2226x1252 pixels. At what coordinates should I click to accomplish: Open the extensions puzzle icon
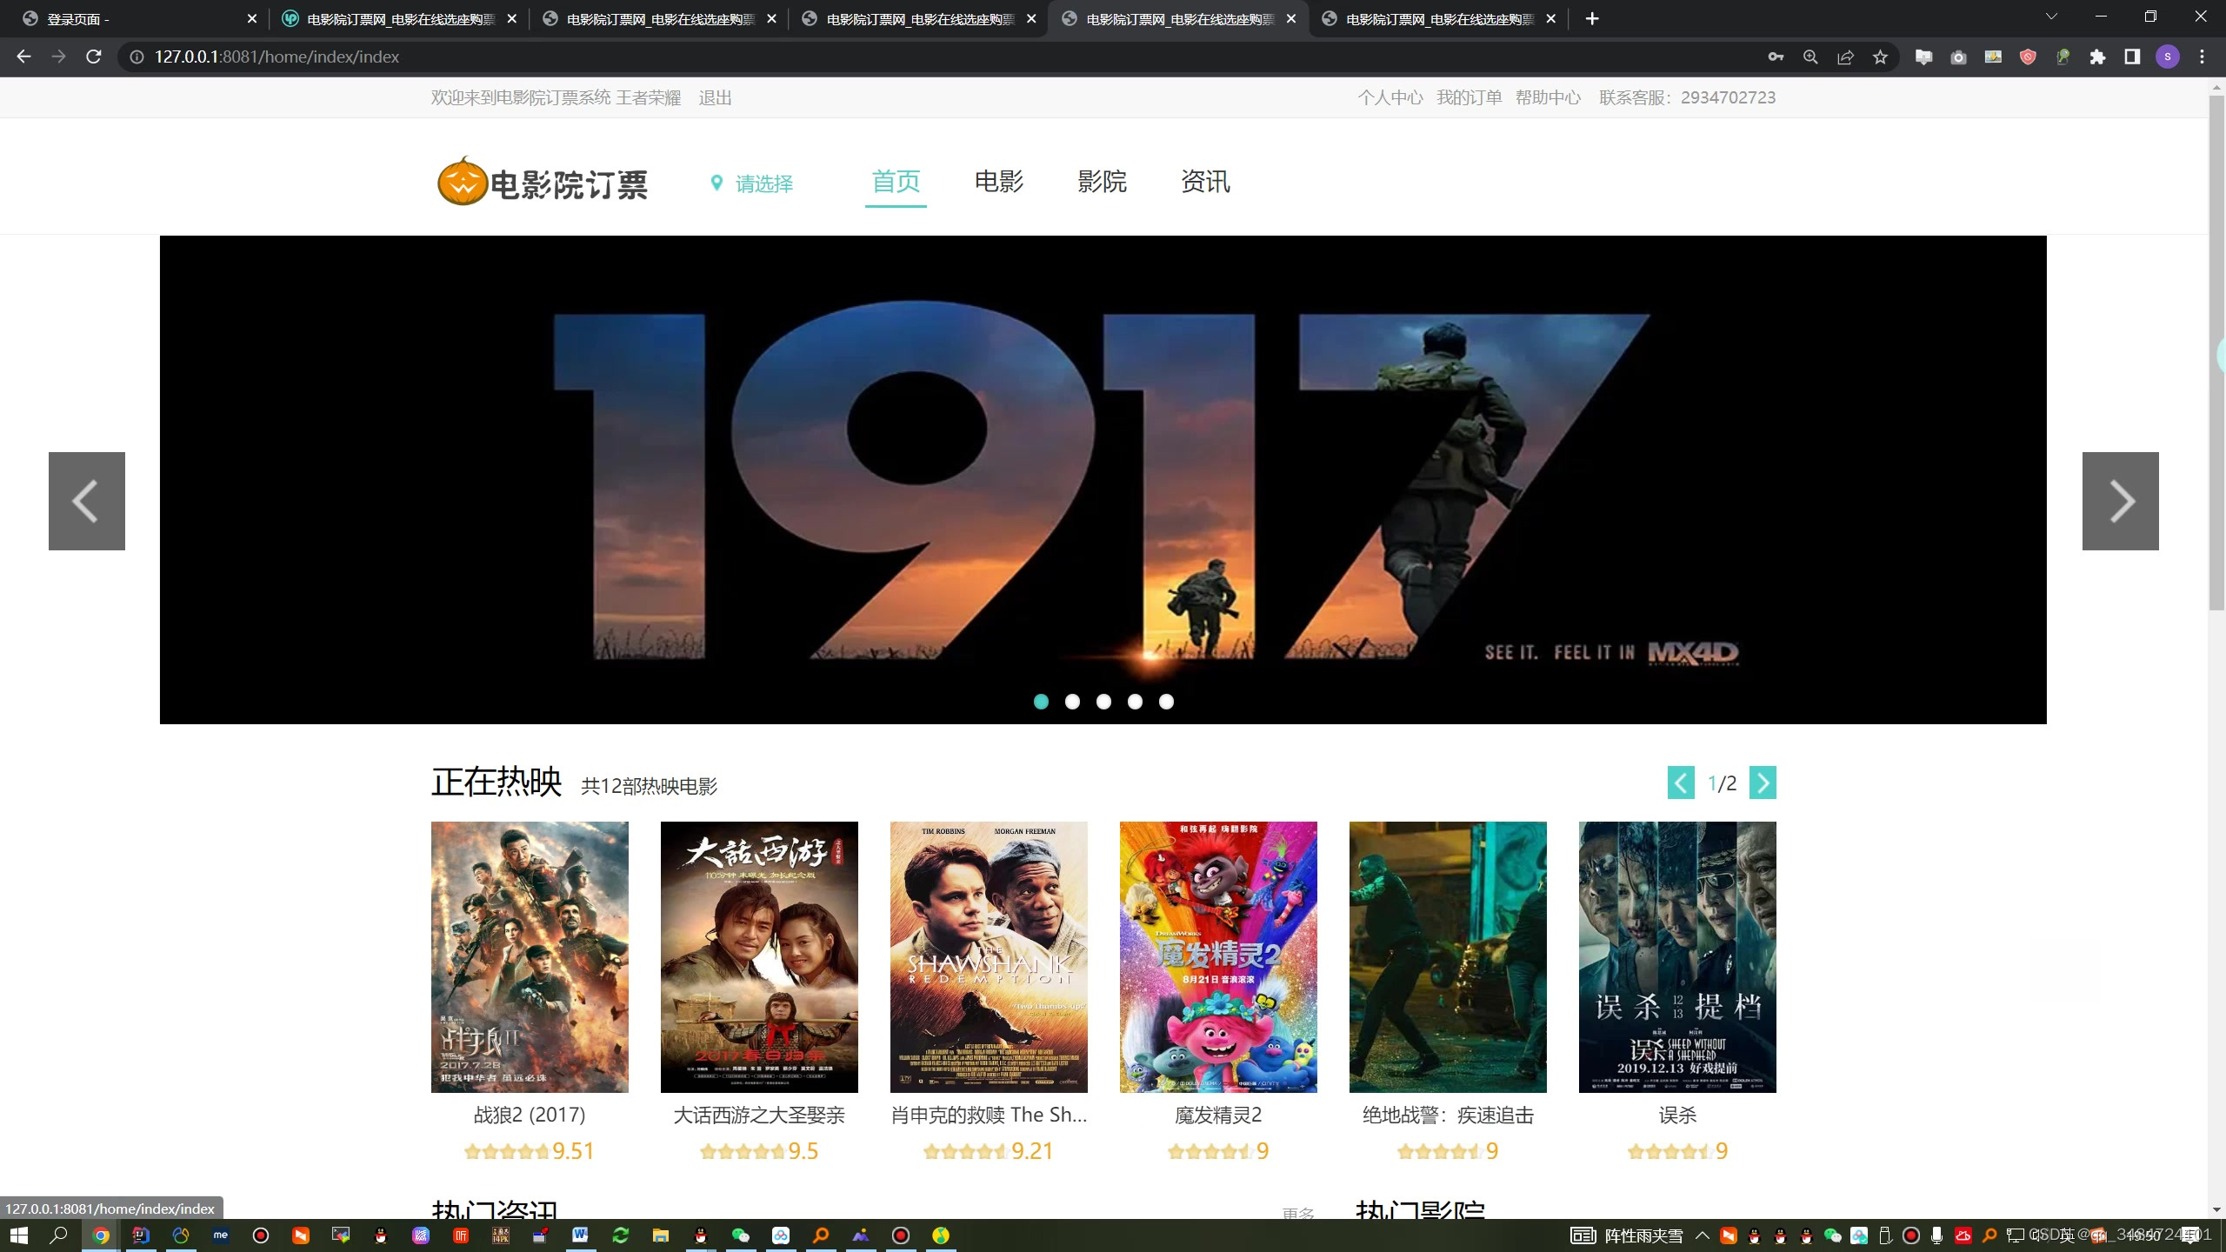tap(2097, 57)
